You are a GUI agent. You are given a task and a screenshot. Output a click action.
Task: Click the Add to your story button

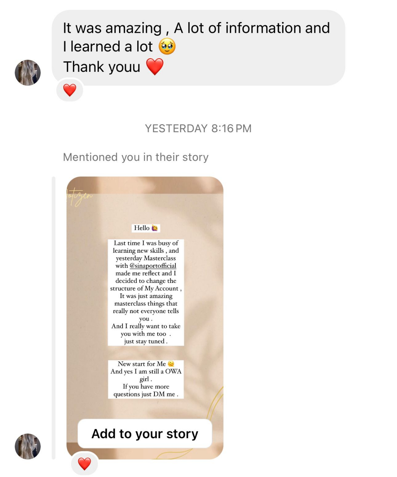pos(145,434)
